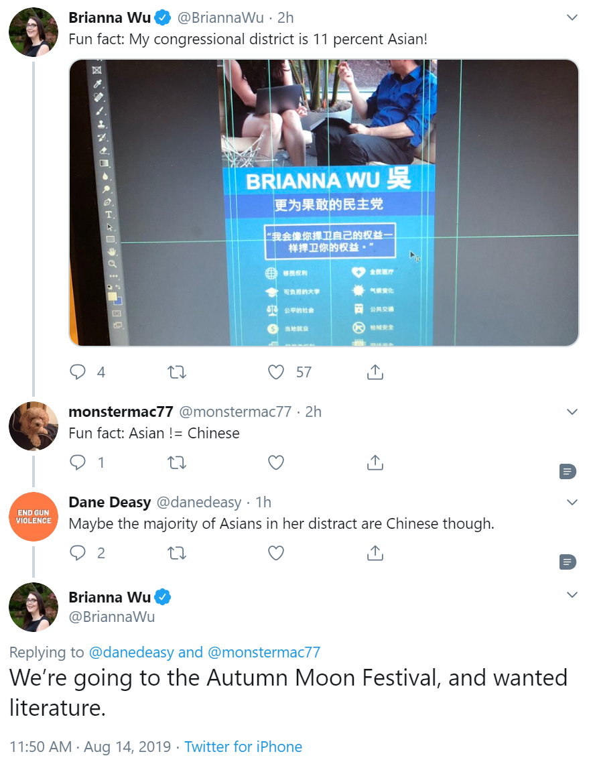Viewport: 591px width, 762px height.
Task: Open note icon beside Dane Deasy's tweet
Action: 568,562
